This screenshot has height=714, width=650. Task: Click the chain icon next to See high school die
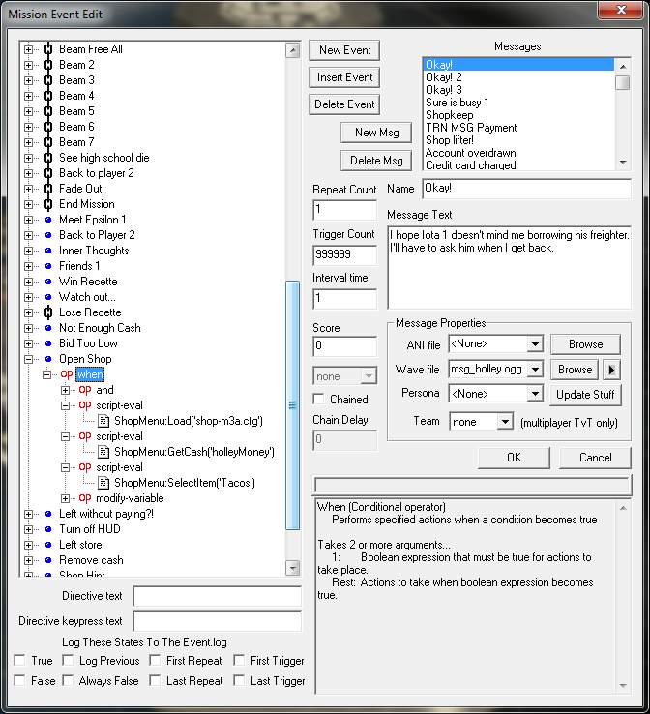click(48, 158)
